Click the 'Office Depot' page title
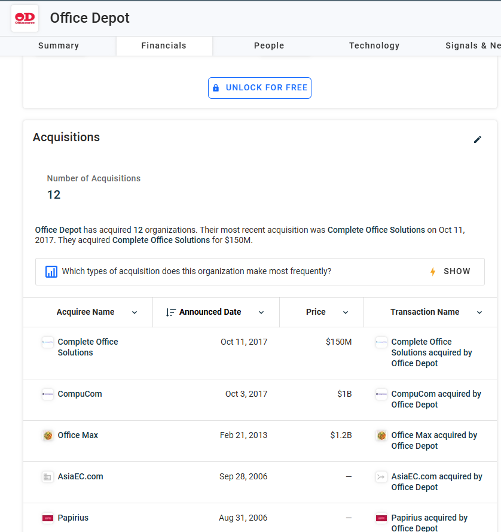Screen dimensions: 501x532 [90, 18]
